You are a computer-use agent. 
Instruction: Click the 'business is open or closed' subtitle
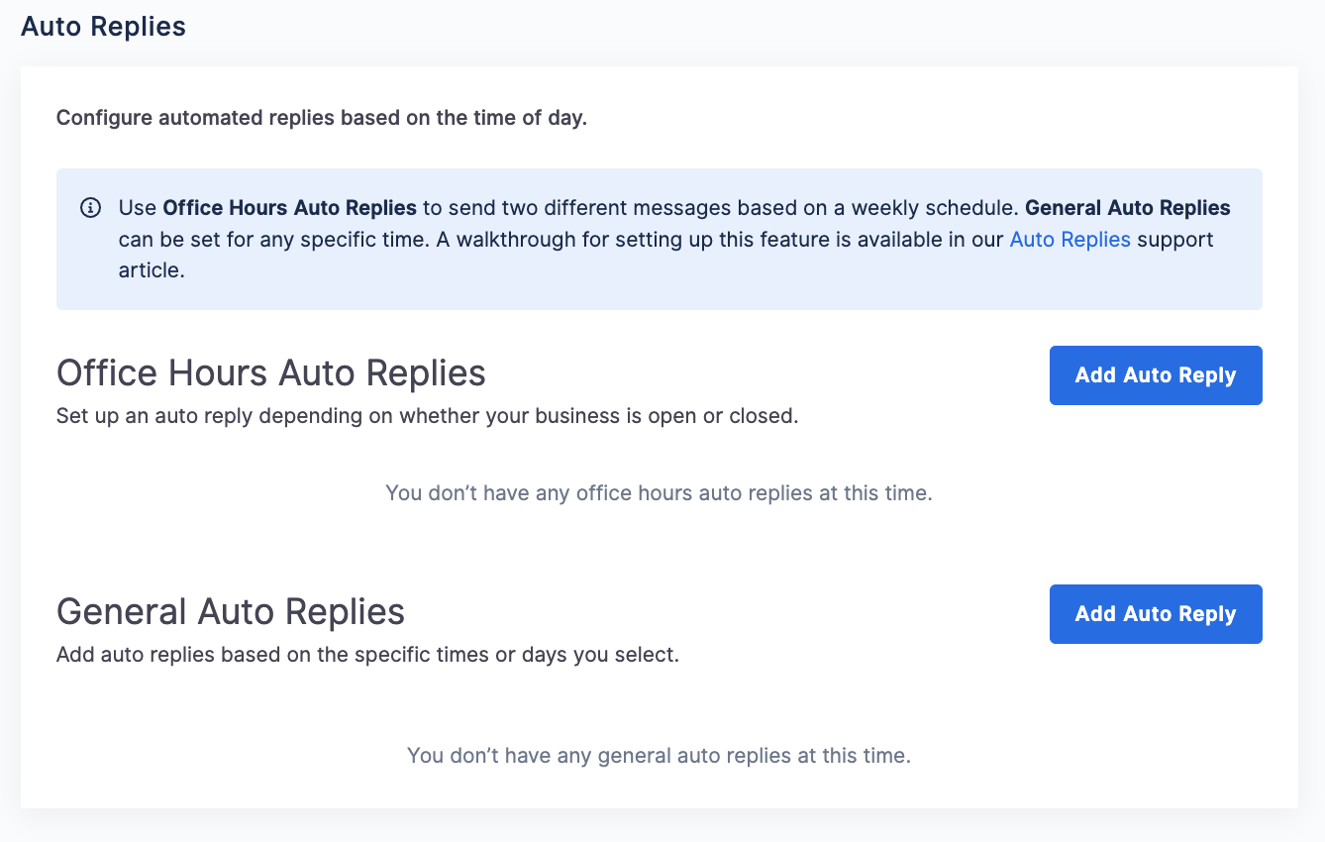point(427,416)
